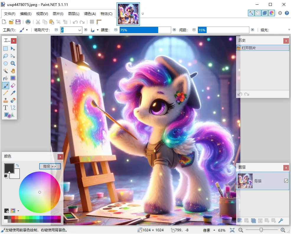The image size is (291, 234).
Task: Open an image file from folder
Action: (x=11, y=22)
